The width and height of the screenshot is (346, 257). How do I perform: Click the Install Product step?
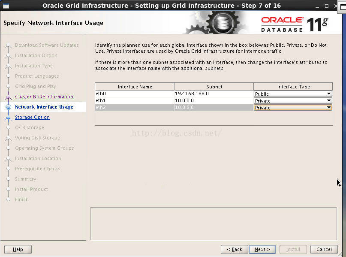point(32,189)
